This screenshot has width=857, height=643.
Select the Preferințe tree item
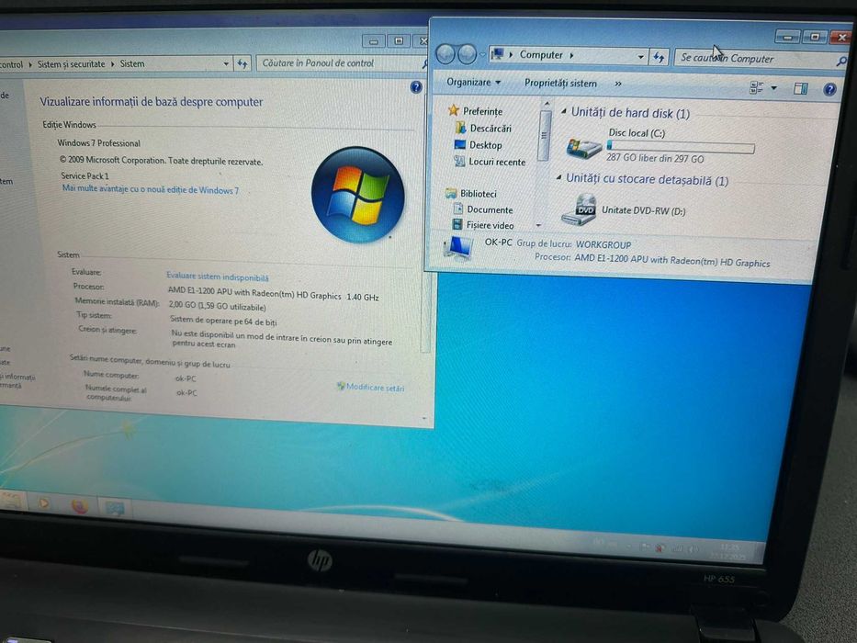482,111
